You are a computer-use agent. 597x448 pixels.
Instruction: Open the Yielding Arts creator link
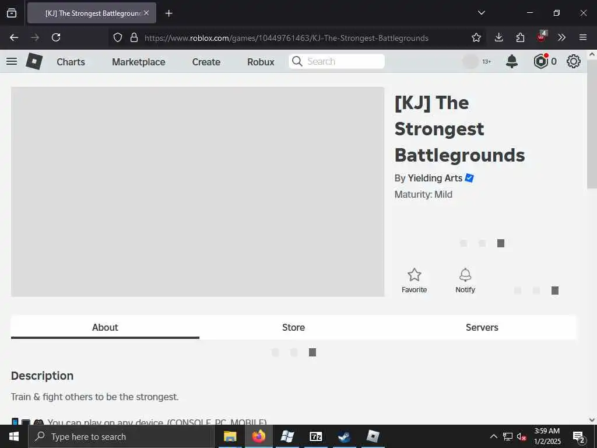point(435,178)
